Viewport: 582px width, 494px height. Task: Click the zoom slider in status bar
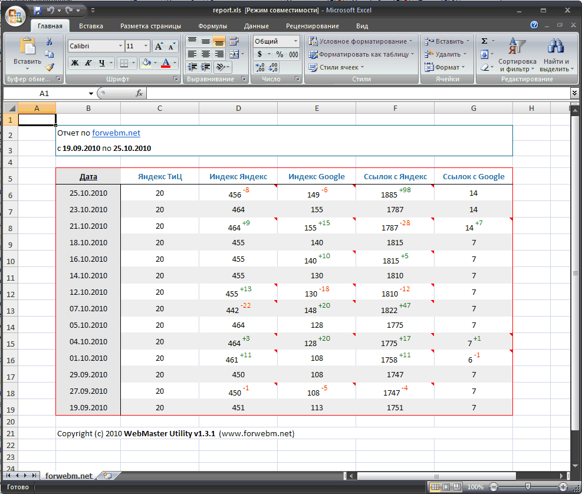(528, 488)
